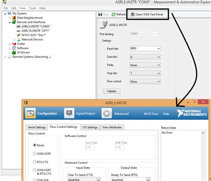This screenshot has width=211, height=181.
Task: Switch to Serial Settings tab
Action: point(37,127)
